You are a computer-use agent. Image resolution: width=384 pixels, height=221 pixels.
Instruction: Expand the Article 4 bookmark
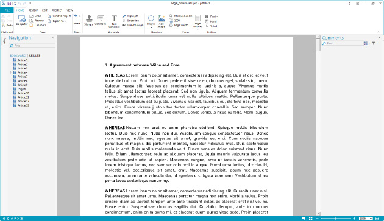click(11, 72)
